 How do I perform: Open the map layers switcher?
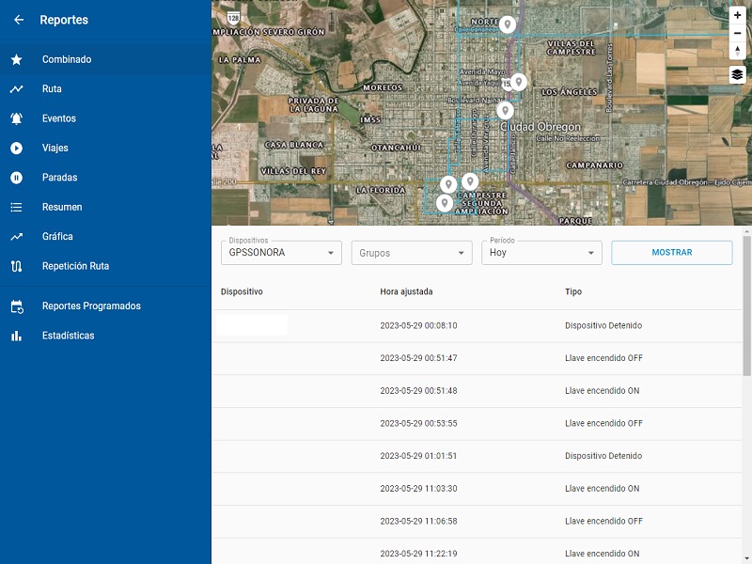[738, 75]
